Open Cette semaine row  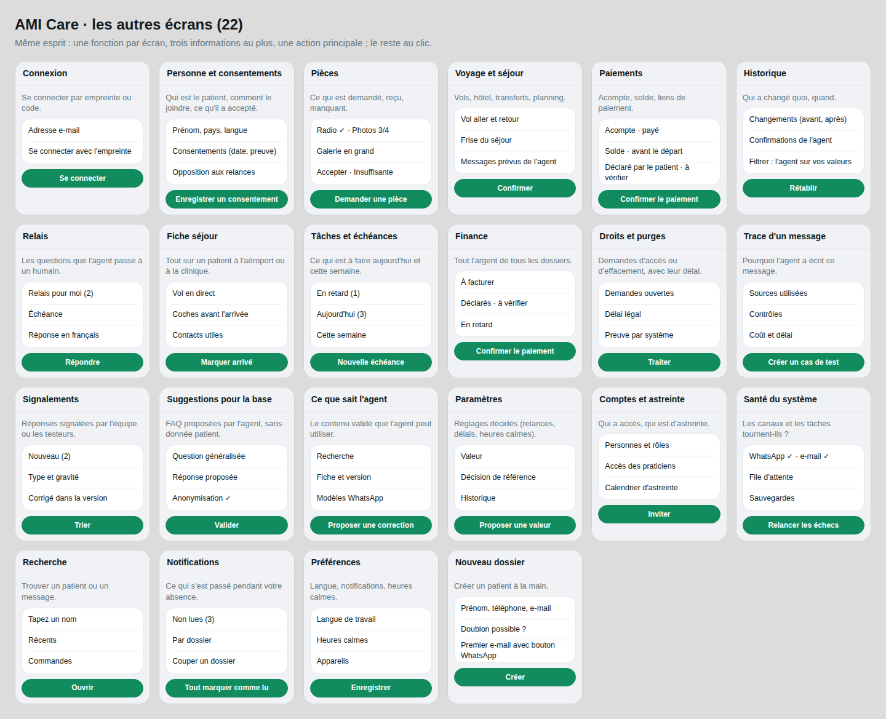pyautogui.click(x=371, y=335)
